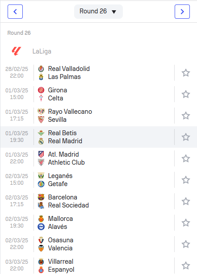Image resolution: width=197 pixels, height=274 pixels.
Task: Go to previous round with left arrow
Action: pyautogui.click(x=15, y=12)
